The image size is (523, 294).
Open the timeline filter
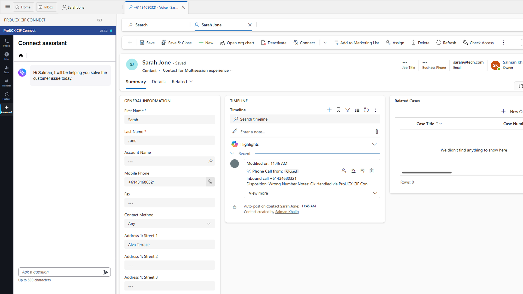click(348, 110)
